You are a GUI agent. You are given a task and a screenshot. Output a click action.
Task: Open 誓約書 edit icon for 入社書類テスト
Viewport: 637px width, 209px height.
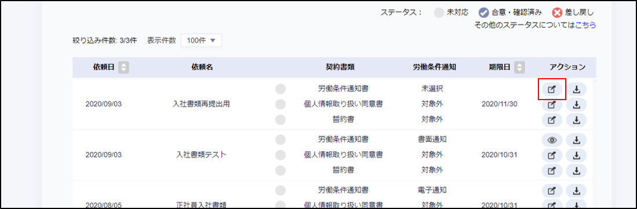[x=552, y=170]
